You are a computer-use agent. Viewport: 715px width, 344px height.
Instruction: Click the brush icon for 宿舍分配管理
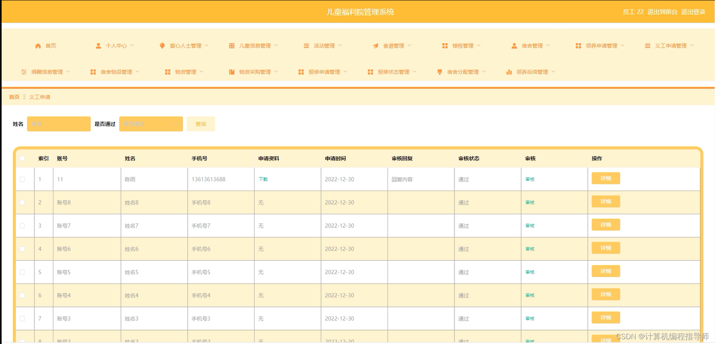[440, 72]
